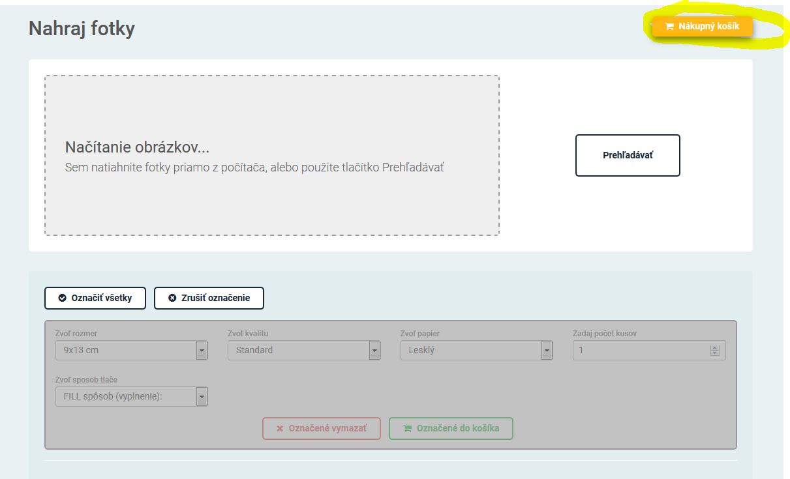Screen dimensions: 790x479
Task: Select all photos with Označiť všetky
Action: 95,298
